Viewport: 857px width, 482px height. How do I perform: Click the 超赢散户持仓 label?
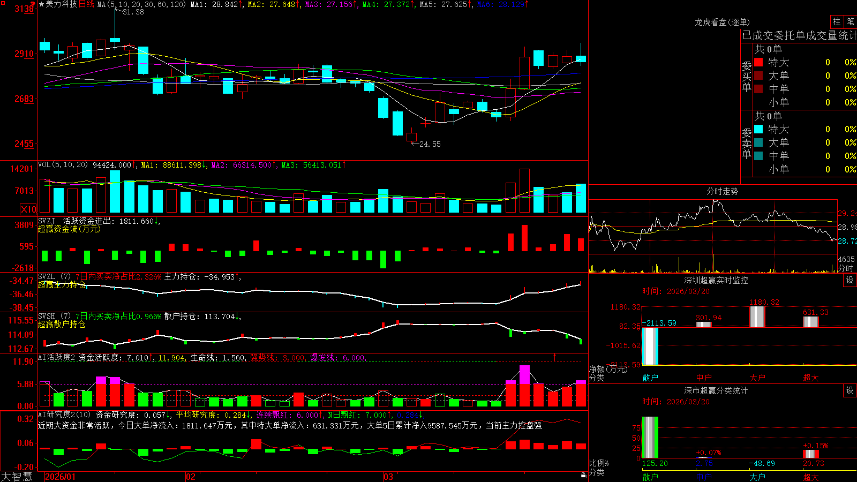[62, 324]
